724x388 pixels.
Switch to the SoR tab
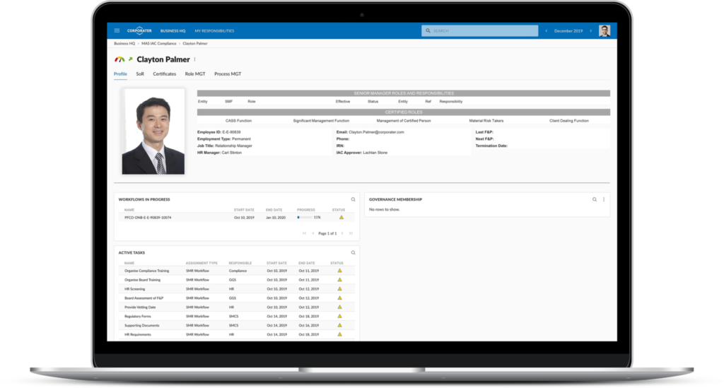pos(140,74)
